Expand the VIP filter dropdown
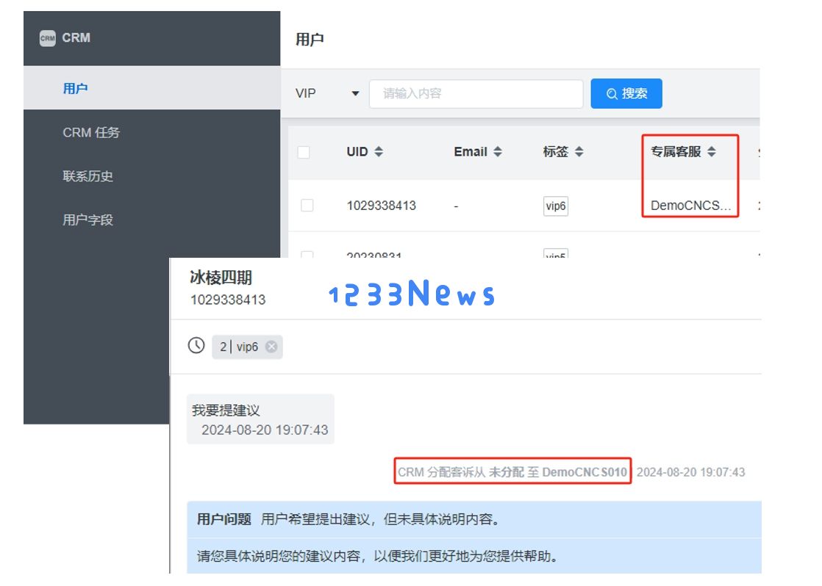The image size is (822, 586). [327, 93]
